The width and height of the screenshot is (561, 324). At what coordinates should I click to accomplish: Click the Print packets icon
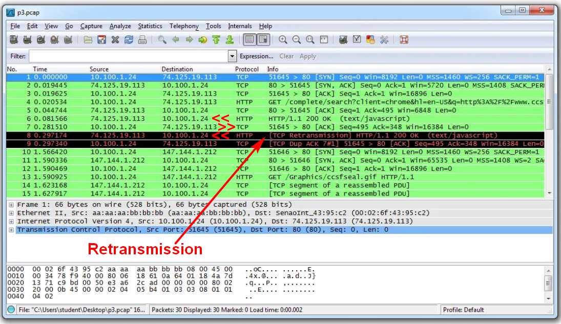(x=142, y=39)
